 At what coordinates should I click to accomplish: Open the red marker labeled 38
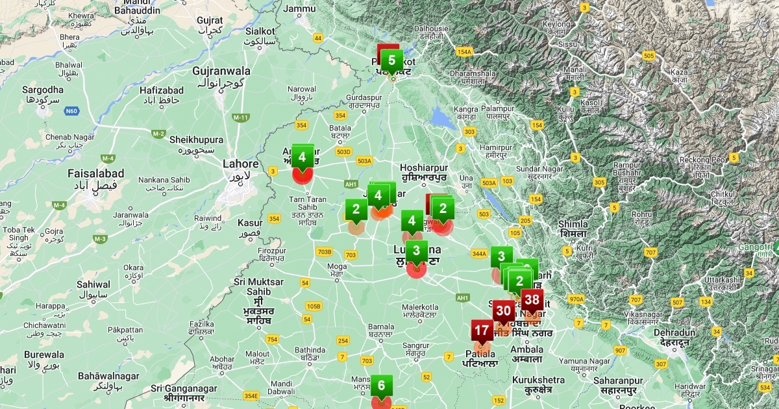(x=532, y=301)
